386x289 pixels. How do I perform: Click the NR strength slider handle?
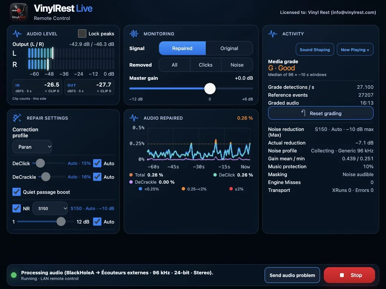click(x=61, y=221)
